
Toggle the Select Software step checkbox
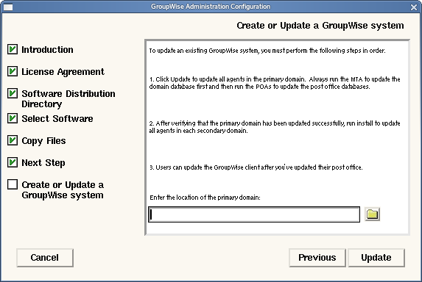click(x=13, y=118)
